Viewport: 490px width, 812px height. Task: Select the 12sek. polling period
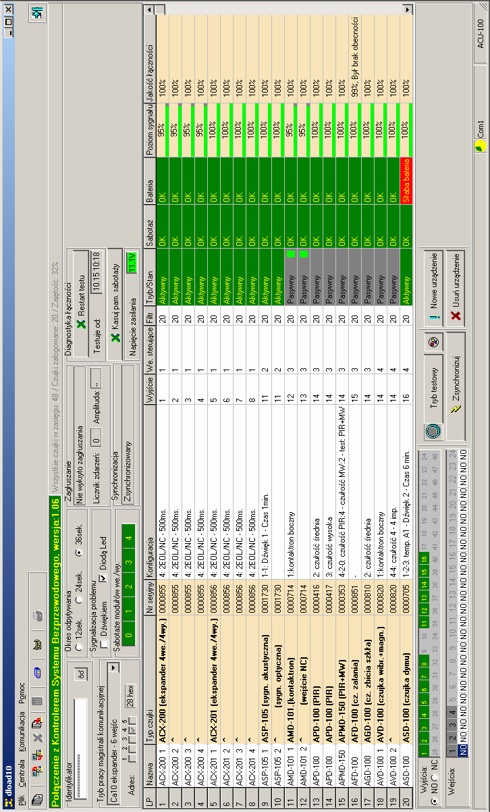[79, 646]
